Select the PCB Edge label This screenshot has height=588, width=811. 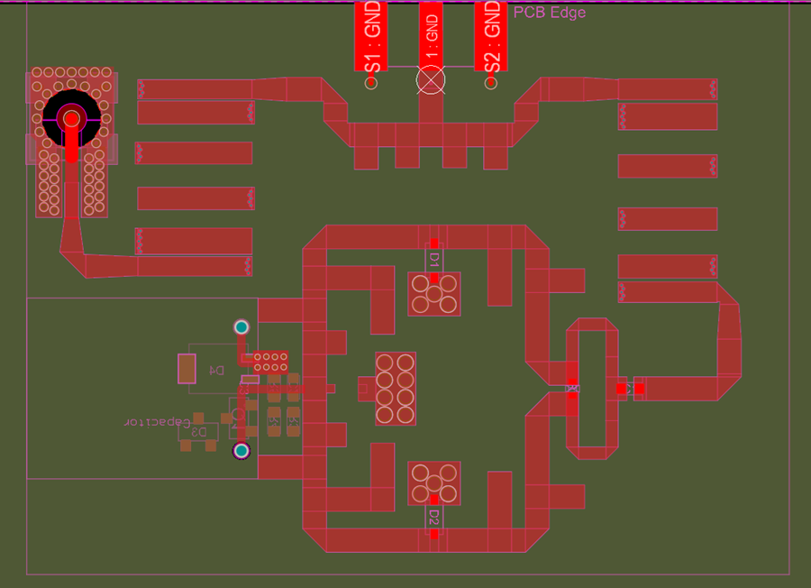click(x=550, y=13)
